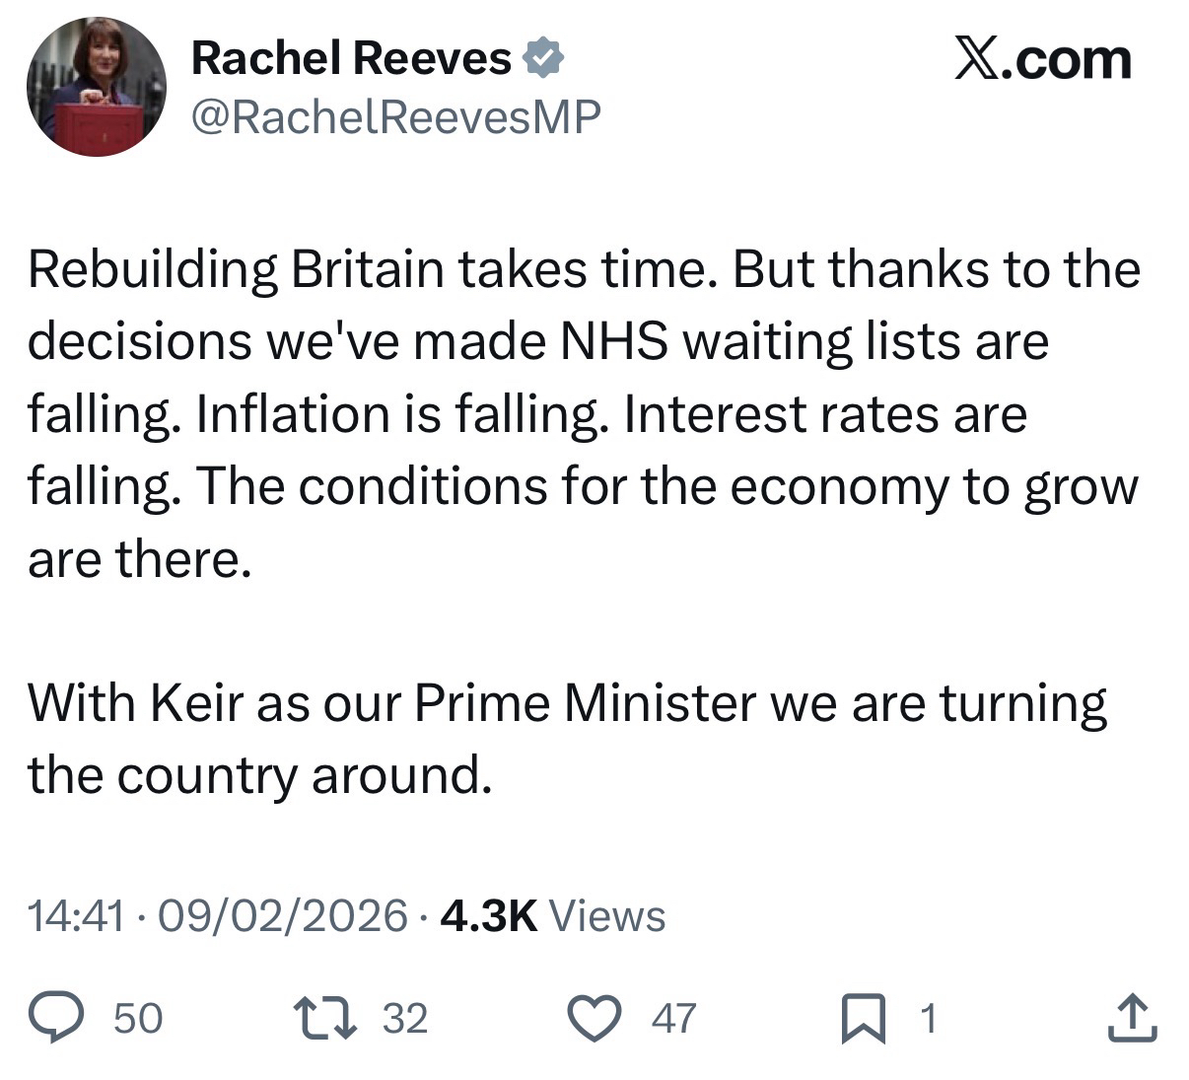1189x1080 pixels.
Task: Click the 4.3K view count number
Action: point(488,916)
